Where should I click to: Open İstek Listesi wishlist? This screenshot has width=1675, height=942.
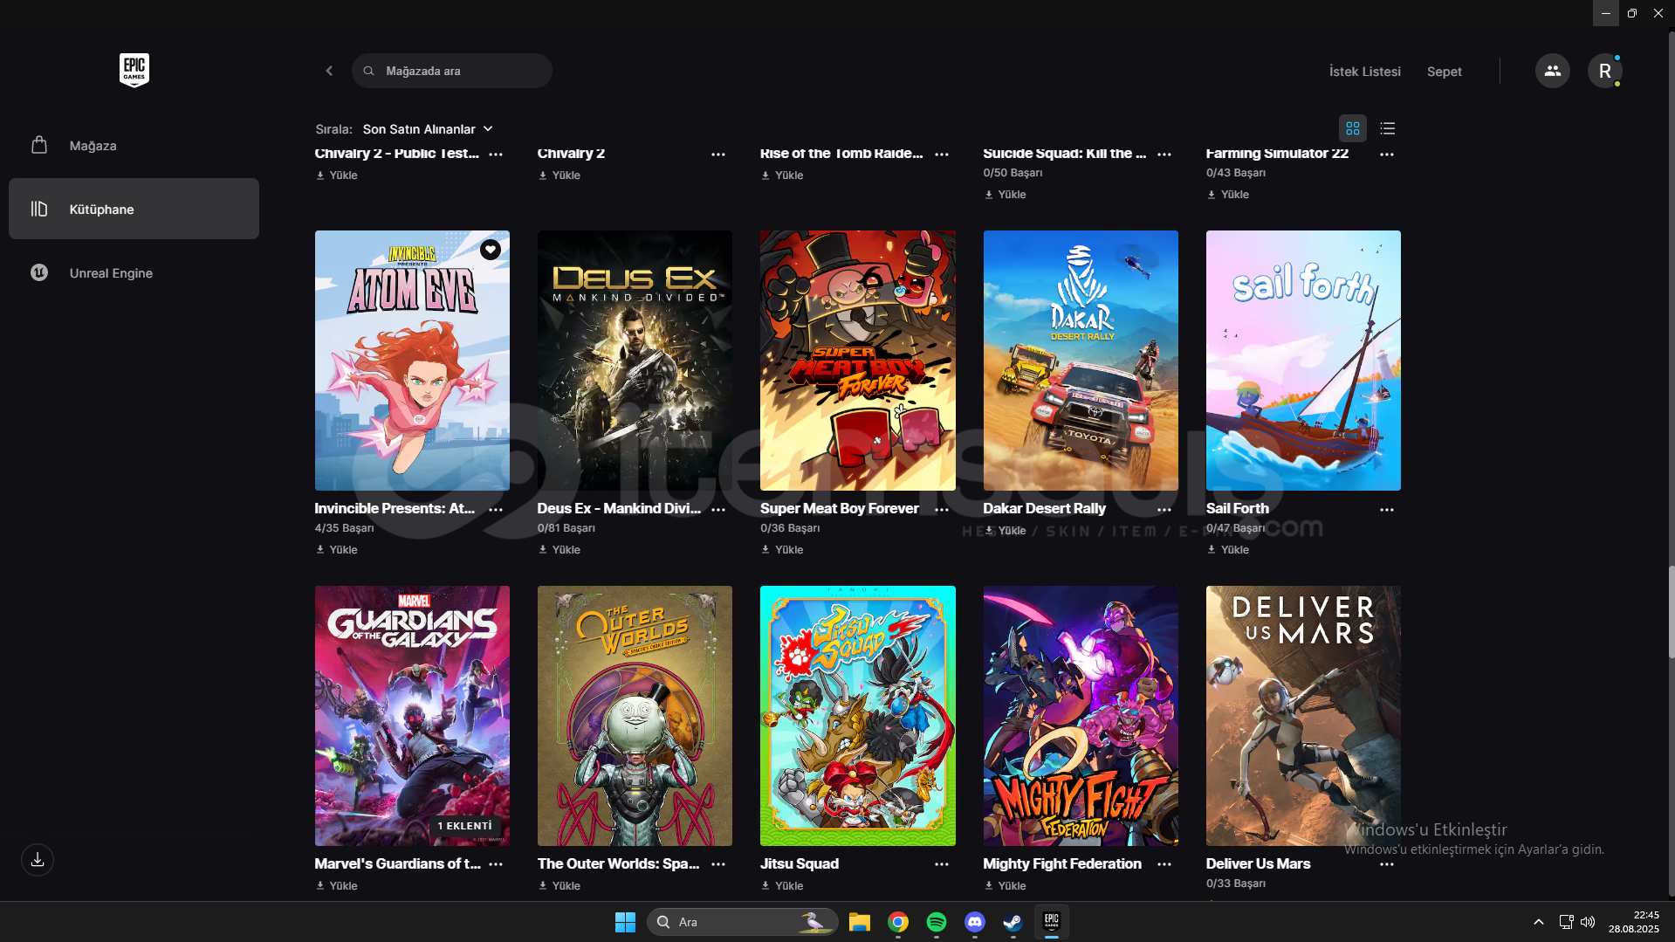1365,72
